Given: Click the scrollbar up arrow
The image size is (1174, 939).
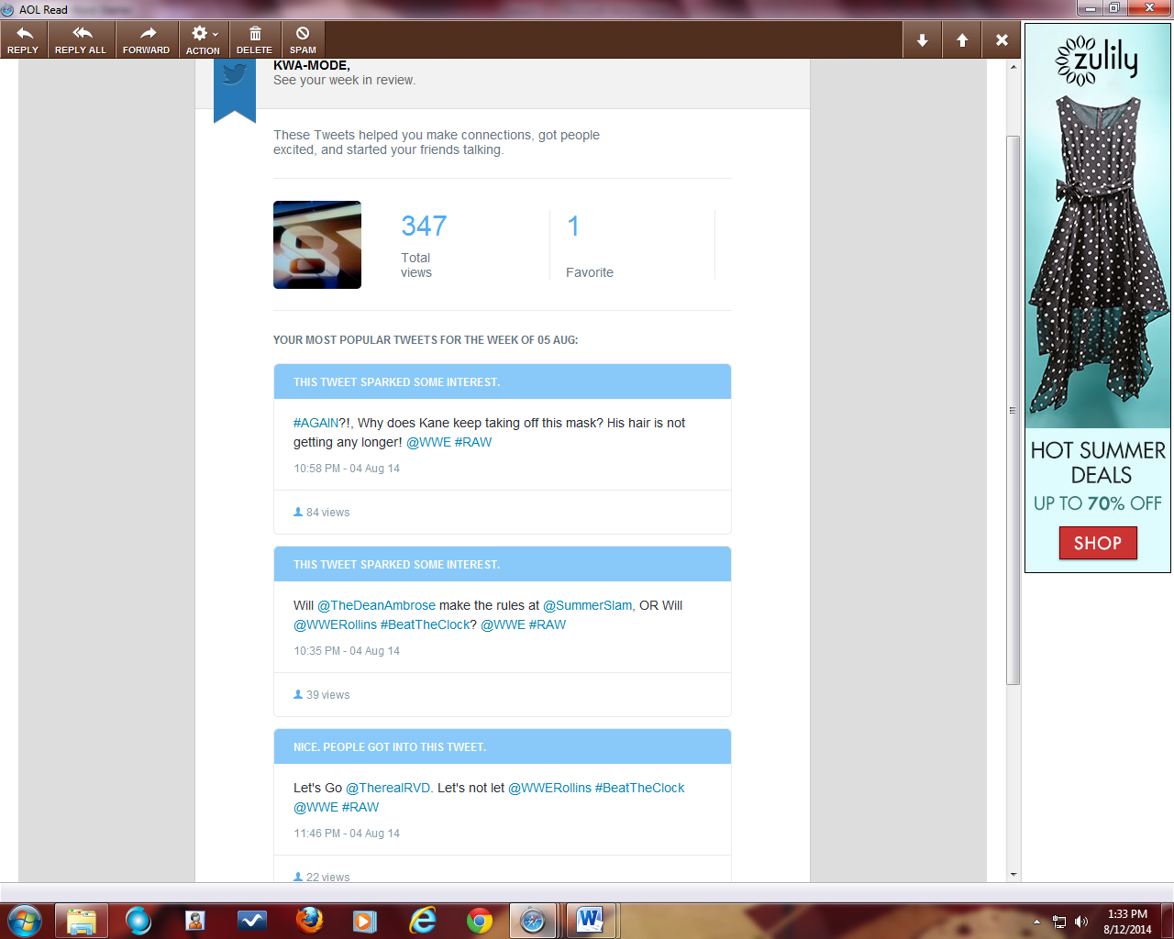Looking at the screenshot, I should 1013,66.
